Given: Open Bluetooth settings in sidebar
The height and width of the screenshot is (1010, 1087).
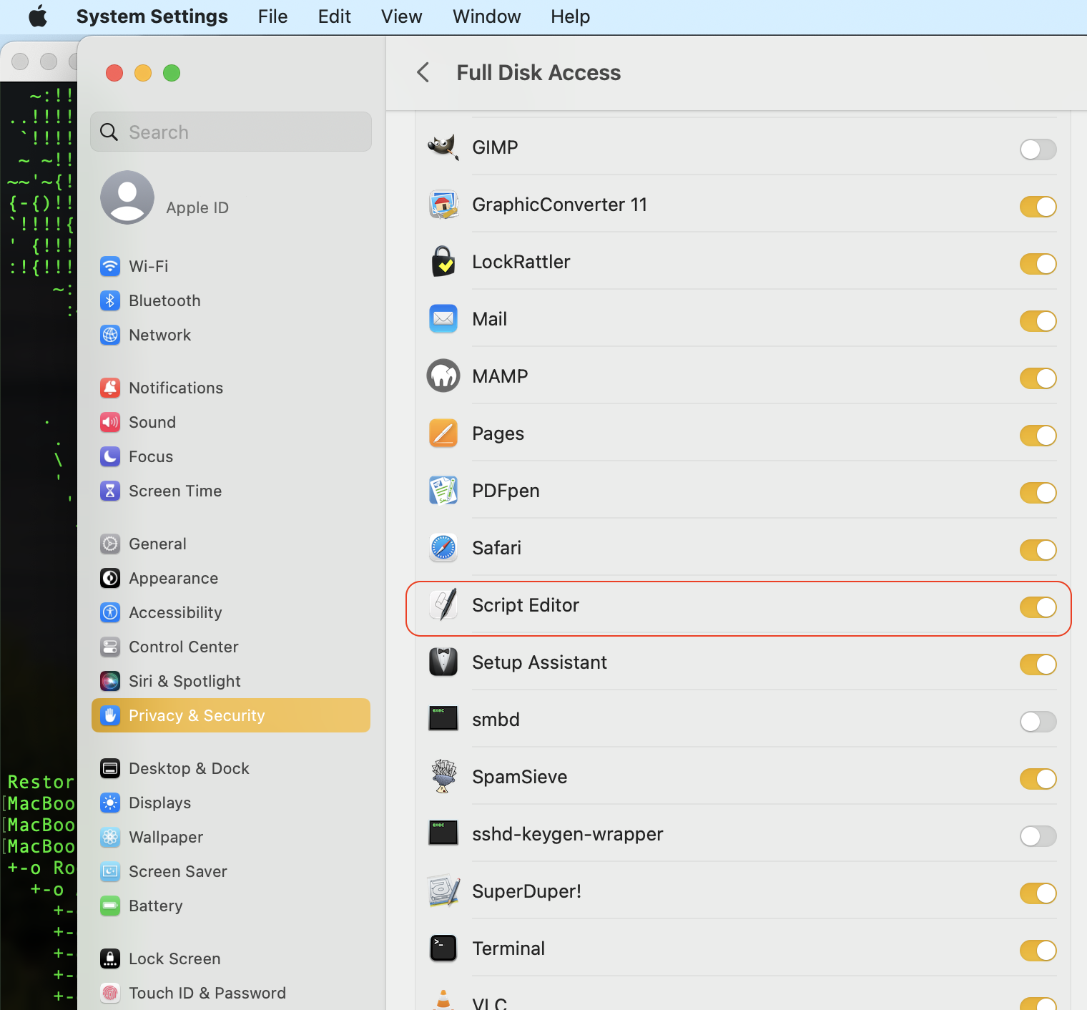Looking at the screenshot, I should click(x=231, y=300).
